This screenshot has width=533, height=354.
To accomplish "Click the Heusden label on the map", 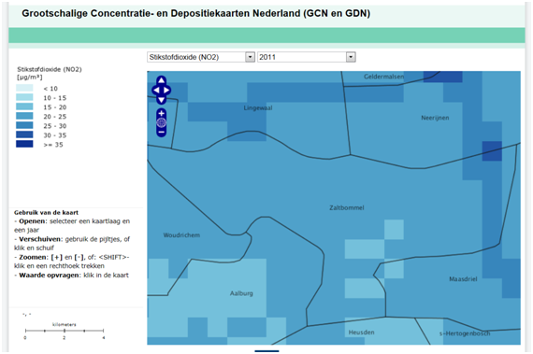I will tap(361, 333).
